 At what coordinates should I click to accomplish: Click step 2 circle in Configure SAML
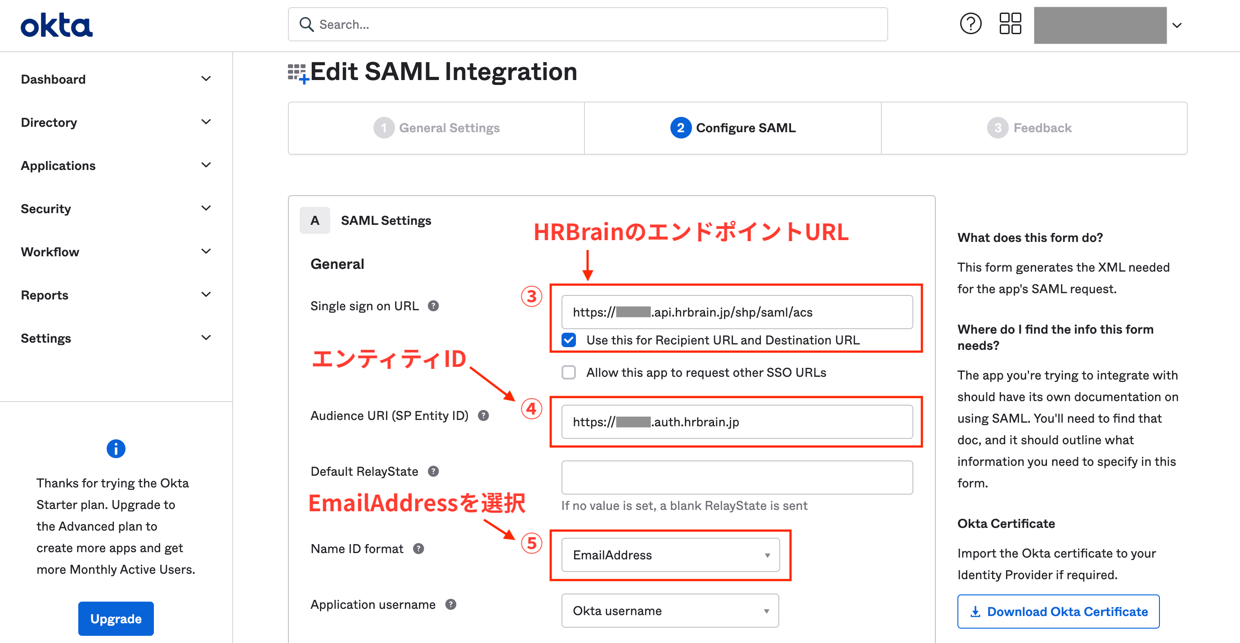[x=680, y=128]
